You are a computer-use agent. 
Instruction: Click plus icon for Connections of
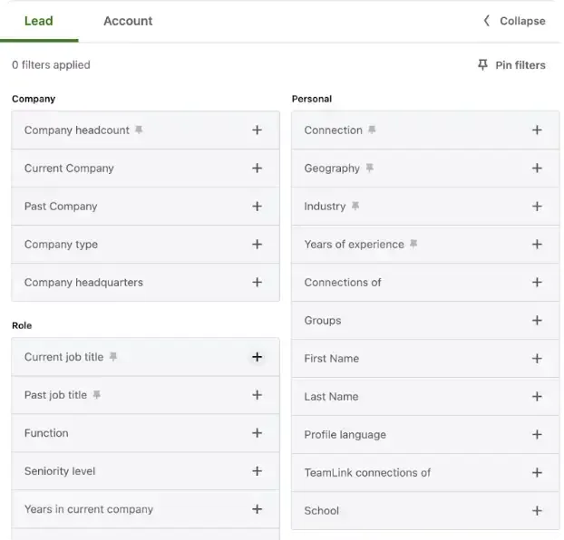(x=537, y=282)
